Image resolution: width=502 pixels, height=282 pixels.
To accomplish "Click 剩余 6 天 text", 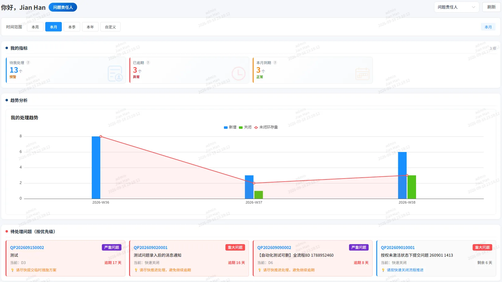I will 485,263.
